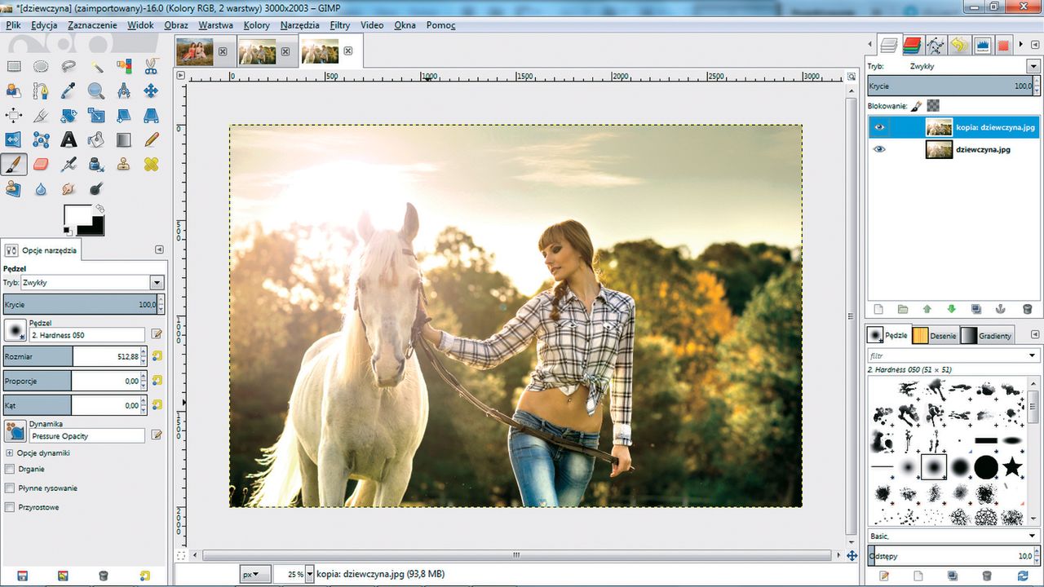Select the Measure compass tool
The width and height of the screenshot is (1044, 587).
click(x=124, y=91)
